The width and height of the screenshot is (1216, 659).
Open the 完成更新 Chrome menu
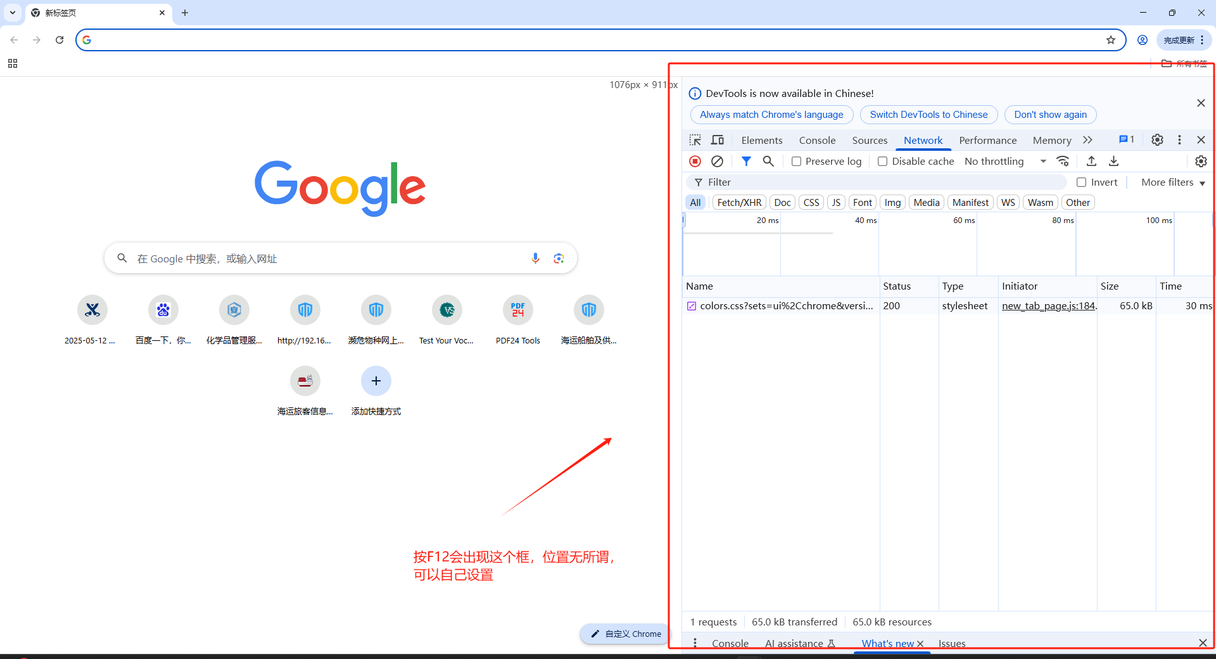[1184, 40]
